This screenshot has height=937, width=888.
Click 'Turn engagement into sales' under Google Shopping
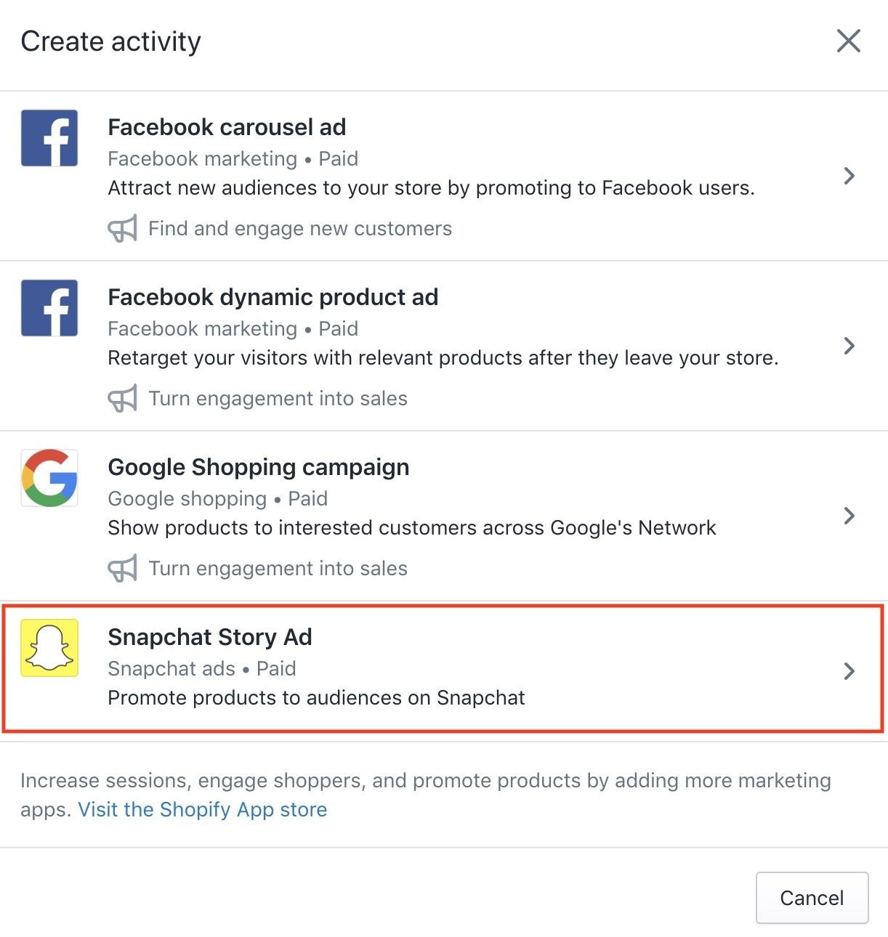tap(278, 569)
